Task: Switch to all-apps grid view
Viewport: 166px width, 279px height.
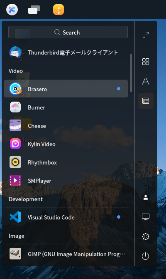Action: pos(146,62)
